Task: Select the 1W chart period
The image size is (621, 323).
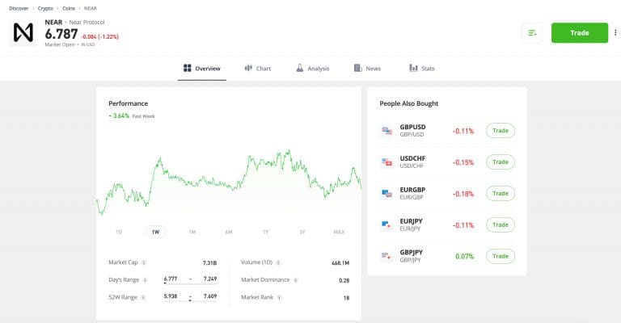Action: (155, 232)
